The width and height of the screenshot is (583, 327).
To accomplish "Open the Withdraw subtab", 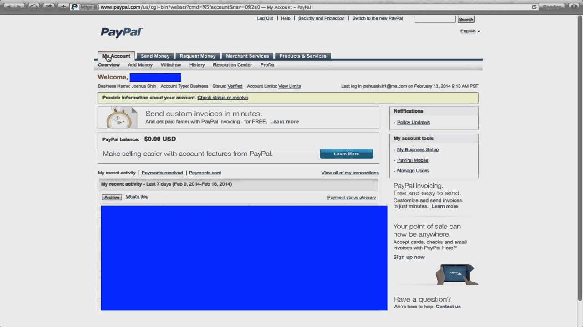I will pyautogui.click(x=171, y=65).
